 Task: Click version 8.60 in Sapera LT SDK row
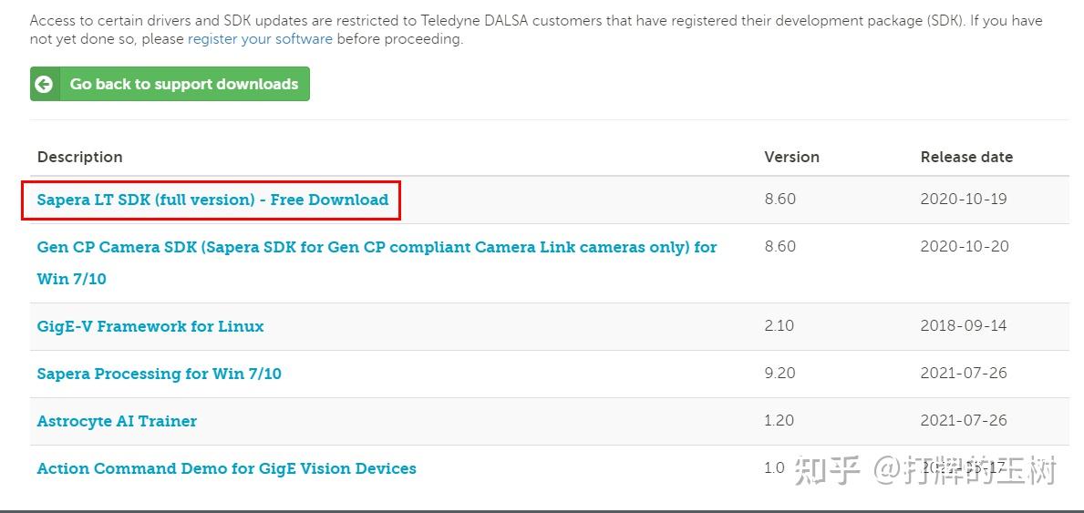click(x=779, y=199)
